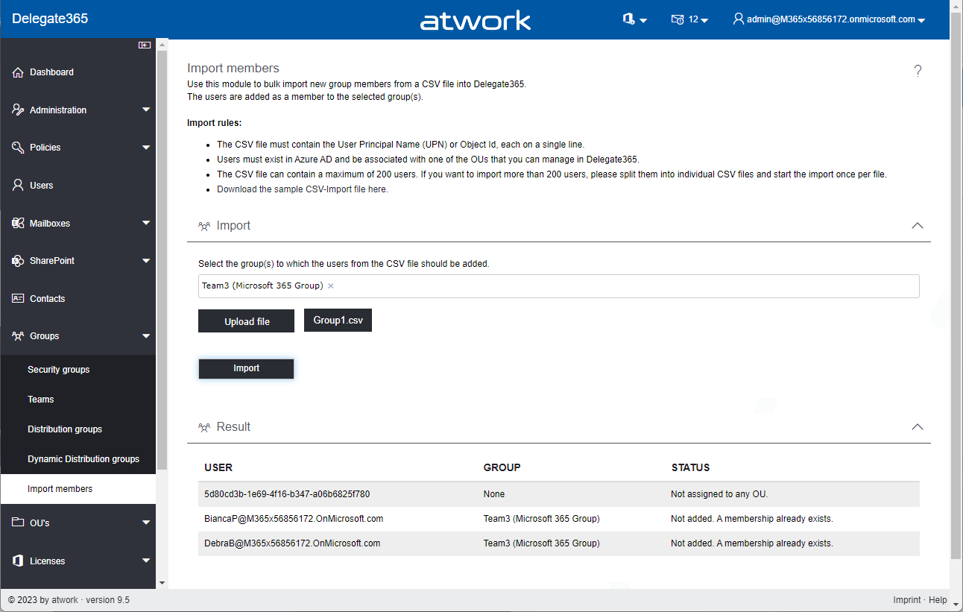The height and width of the screenshot is (612, 963).
Task: Click the Result section people icon
Action: 204,427
